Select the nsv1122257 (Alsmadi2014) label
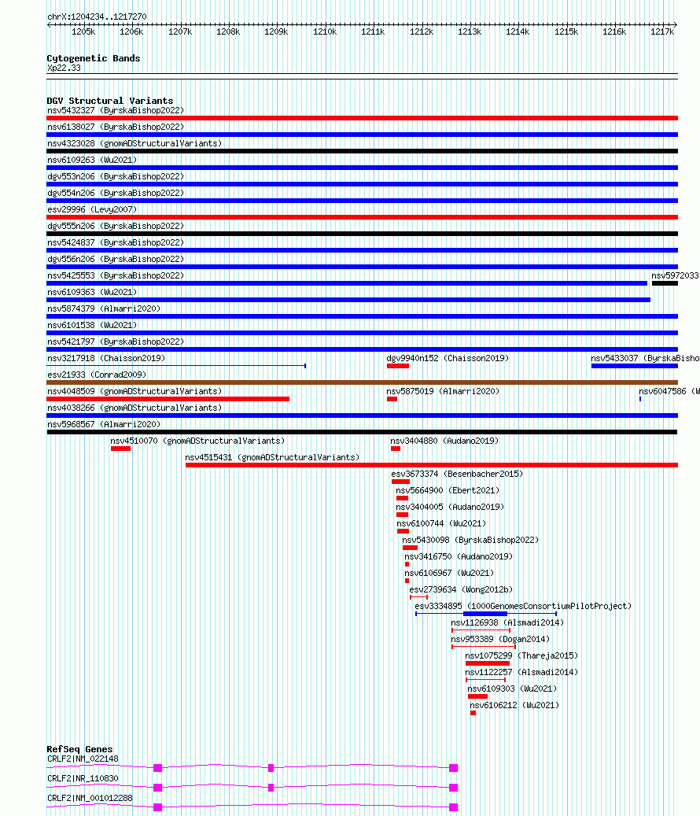This screenshot has width=700, height=816. point(521,672)
